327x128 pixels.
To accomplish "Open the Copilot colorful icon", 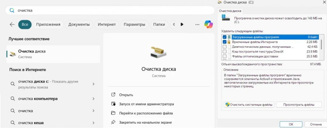I will coord(208,24).
